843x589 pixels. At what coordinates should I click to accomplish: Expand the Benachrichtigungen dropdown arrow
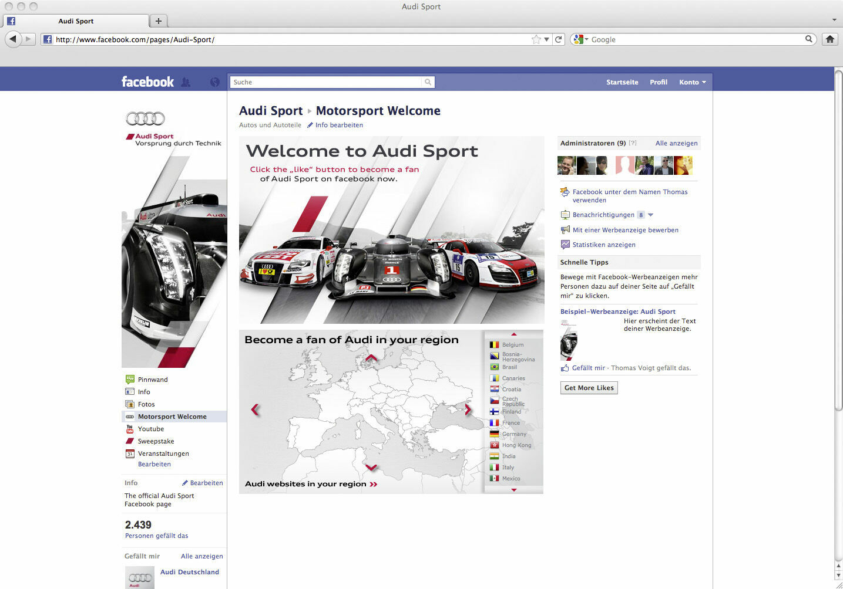(x=650, y=215)
